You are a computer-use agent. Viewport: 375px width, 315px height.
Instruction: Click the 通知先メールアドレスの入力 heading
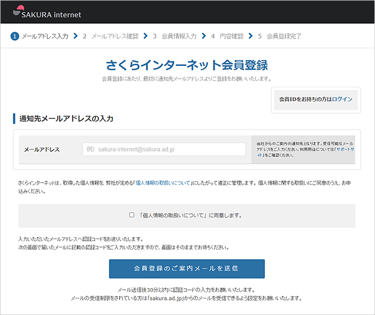[x=66, y=118]
